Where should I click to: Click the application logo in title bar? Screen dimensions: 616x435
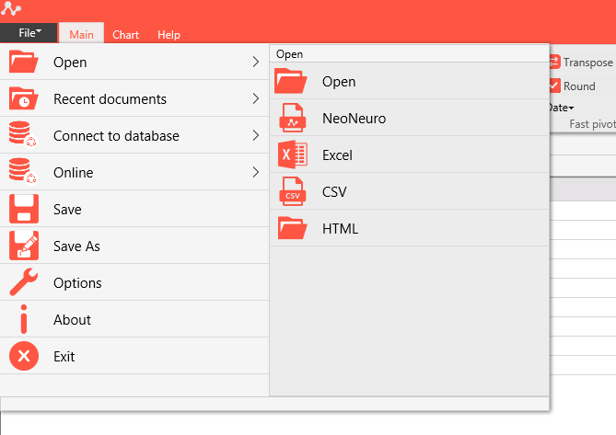point(11,8)
